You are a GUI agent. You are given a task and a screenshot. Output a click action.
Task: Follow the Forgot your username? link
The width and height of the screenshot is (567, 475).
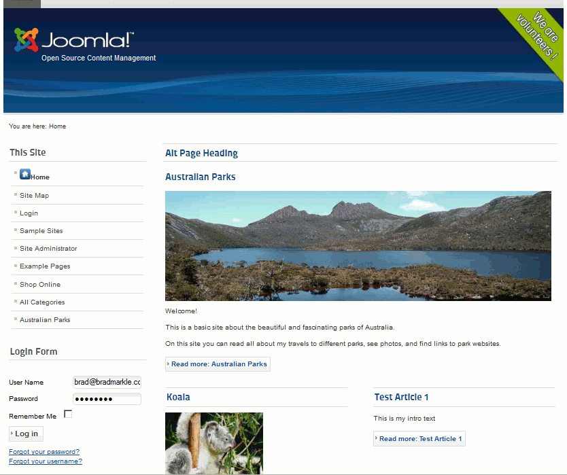coord(46,461)
